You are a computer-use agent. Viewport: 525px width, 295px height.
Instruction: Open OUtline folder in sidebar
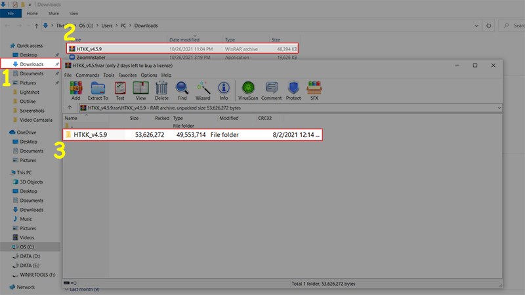[28, 102]
